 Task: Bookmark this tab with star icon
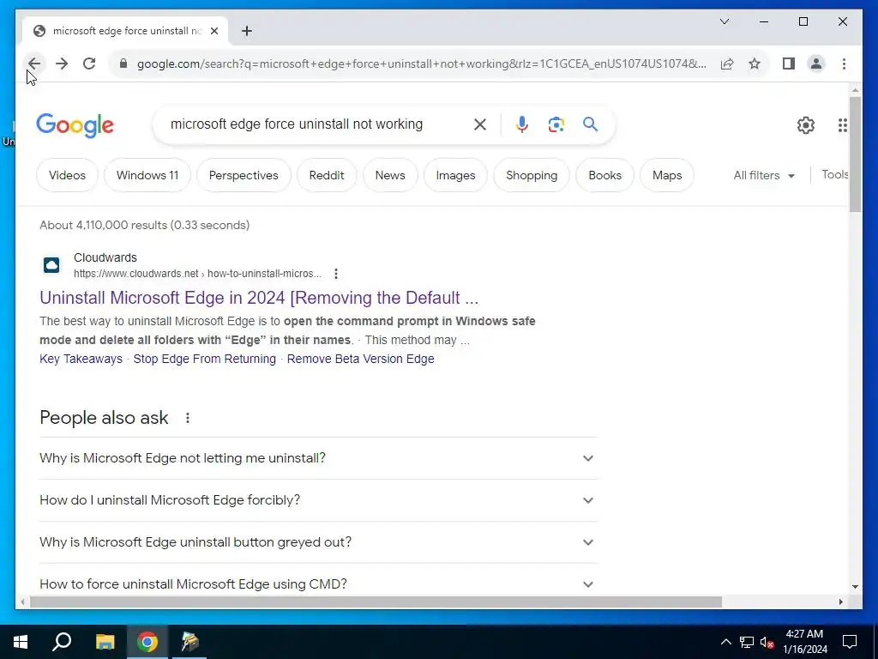[x=755, y=63]
